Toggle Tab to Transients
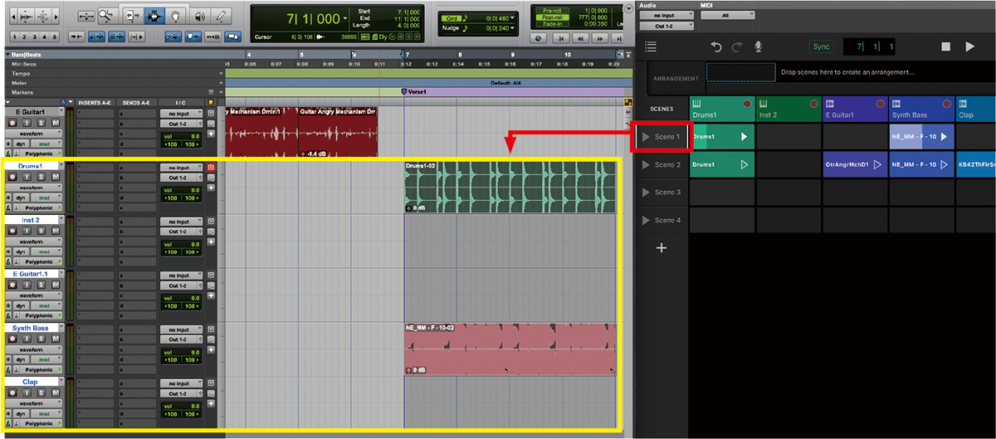This screenshot has height=439, width=996. [x=77, y=37]
